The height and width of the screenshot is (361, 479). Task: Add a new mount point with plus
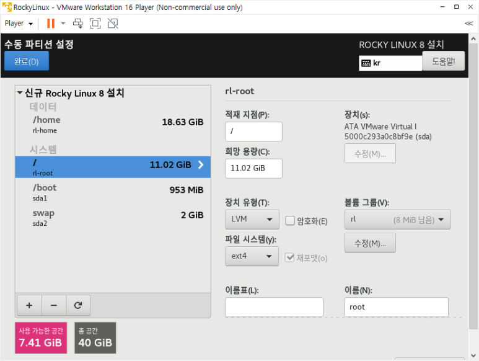(29, 305)
